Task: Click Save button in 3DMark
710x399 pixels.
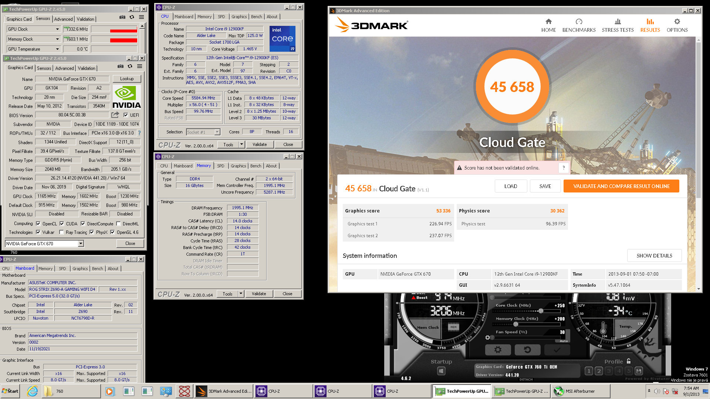Action: point(545,186)
